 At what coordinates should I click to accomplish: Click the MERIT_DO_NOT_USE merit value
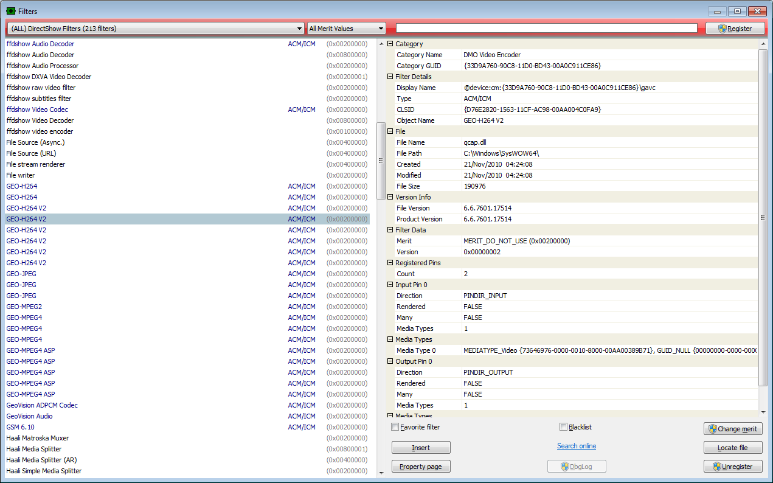coord(516,241)
